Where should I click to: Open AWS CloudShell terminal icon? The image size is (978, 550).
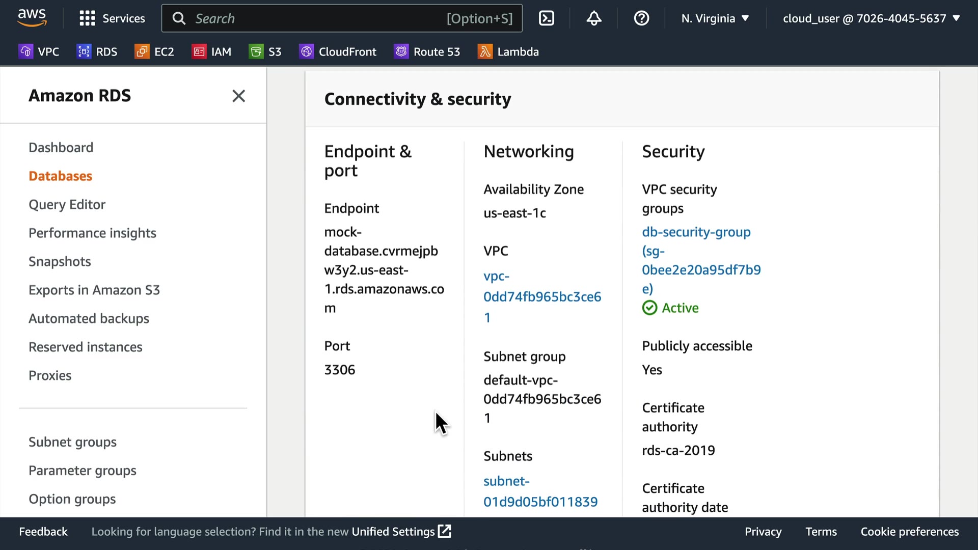[547, 19]
